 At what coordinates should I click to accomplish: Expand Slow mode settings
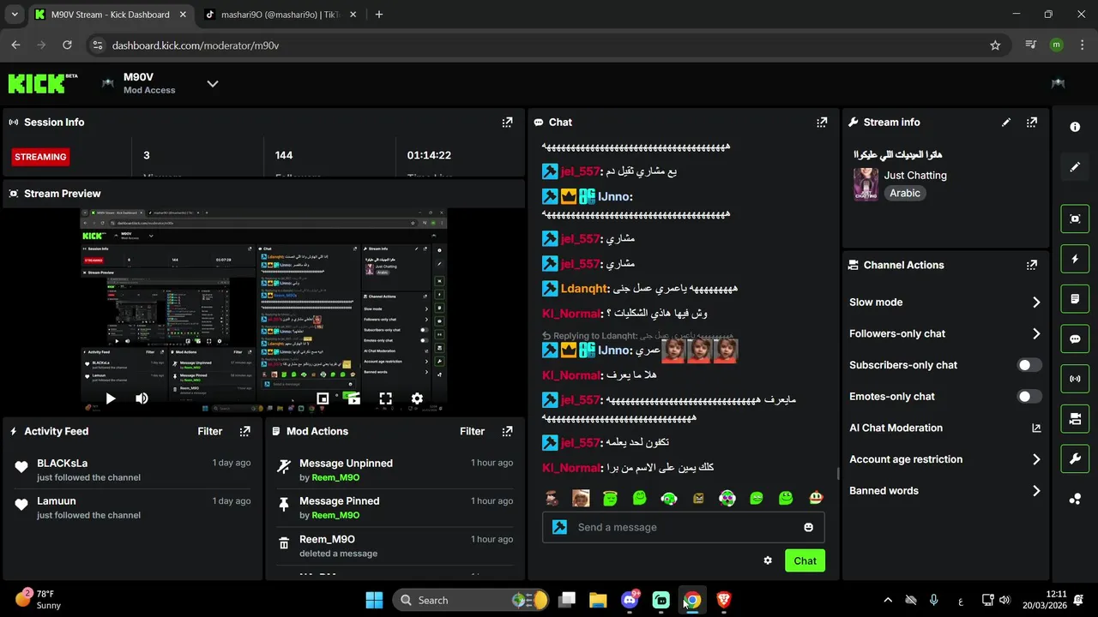944,303
